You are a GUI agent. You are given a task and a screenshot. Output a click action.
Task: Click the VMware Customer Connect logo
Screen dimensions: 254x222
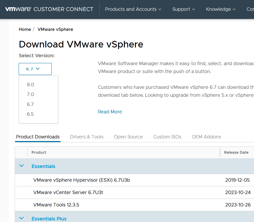click(49, 9)
